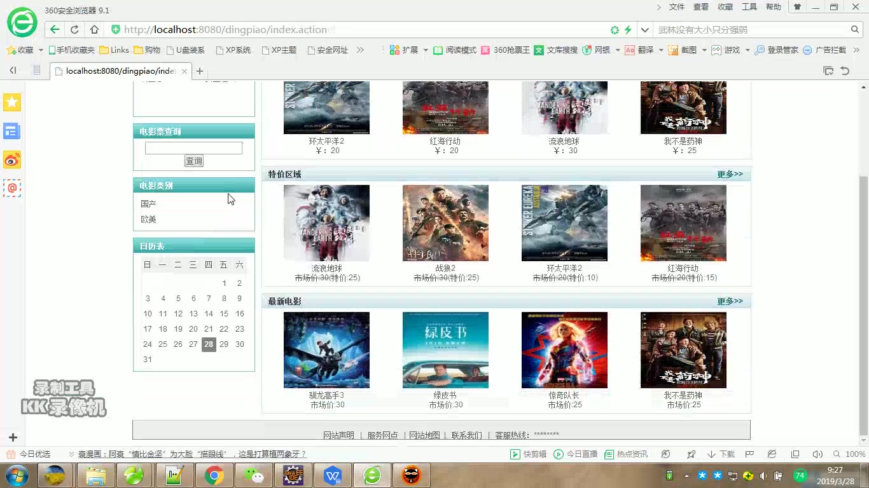
Task: Click the page vertical scrollbar thumb
Action: pyautogui.click(x=863, y=305)
